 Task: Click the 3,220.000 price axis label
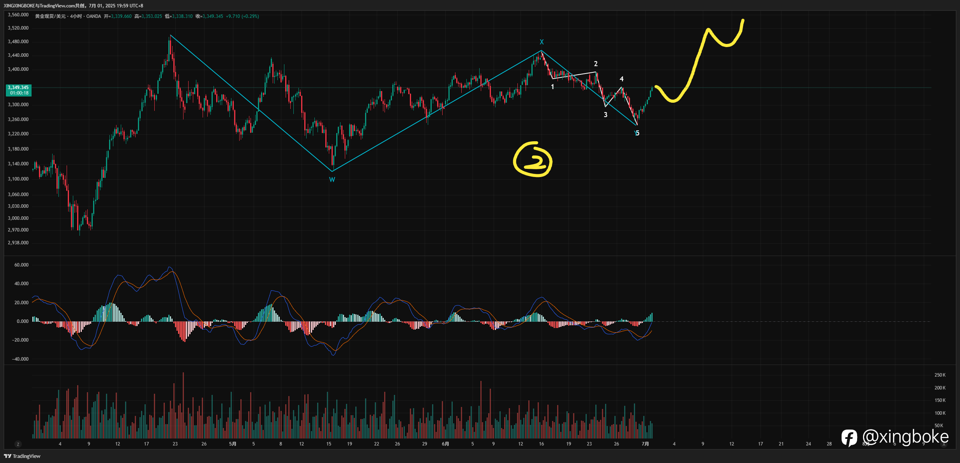tap(18, 134)
